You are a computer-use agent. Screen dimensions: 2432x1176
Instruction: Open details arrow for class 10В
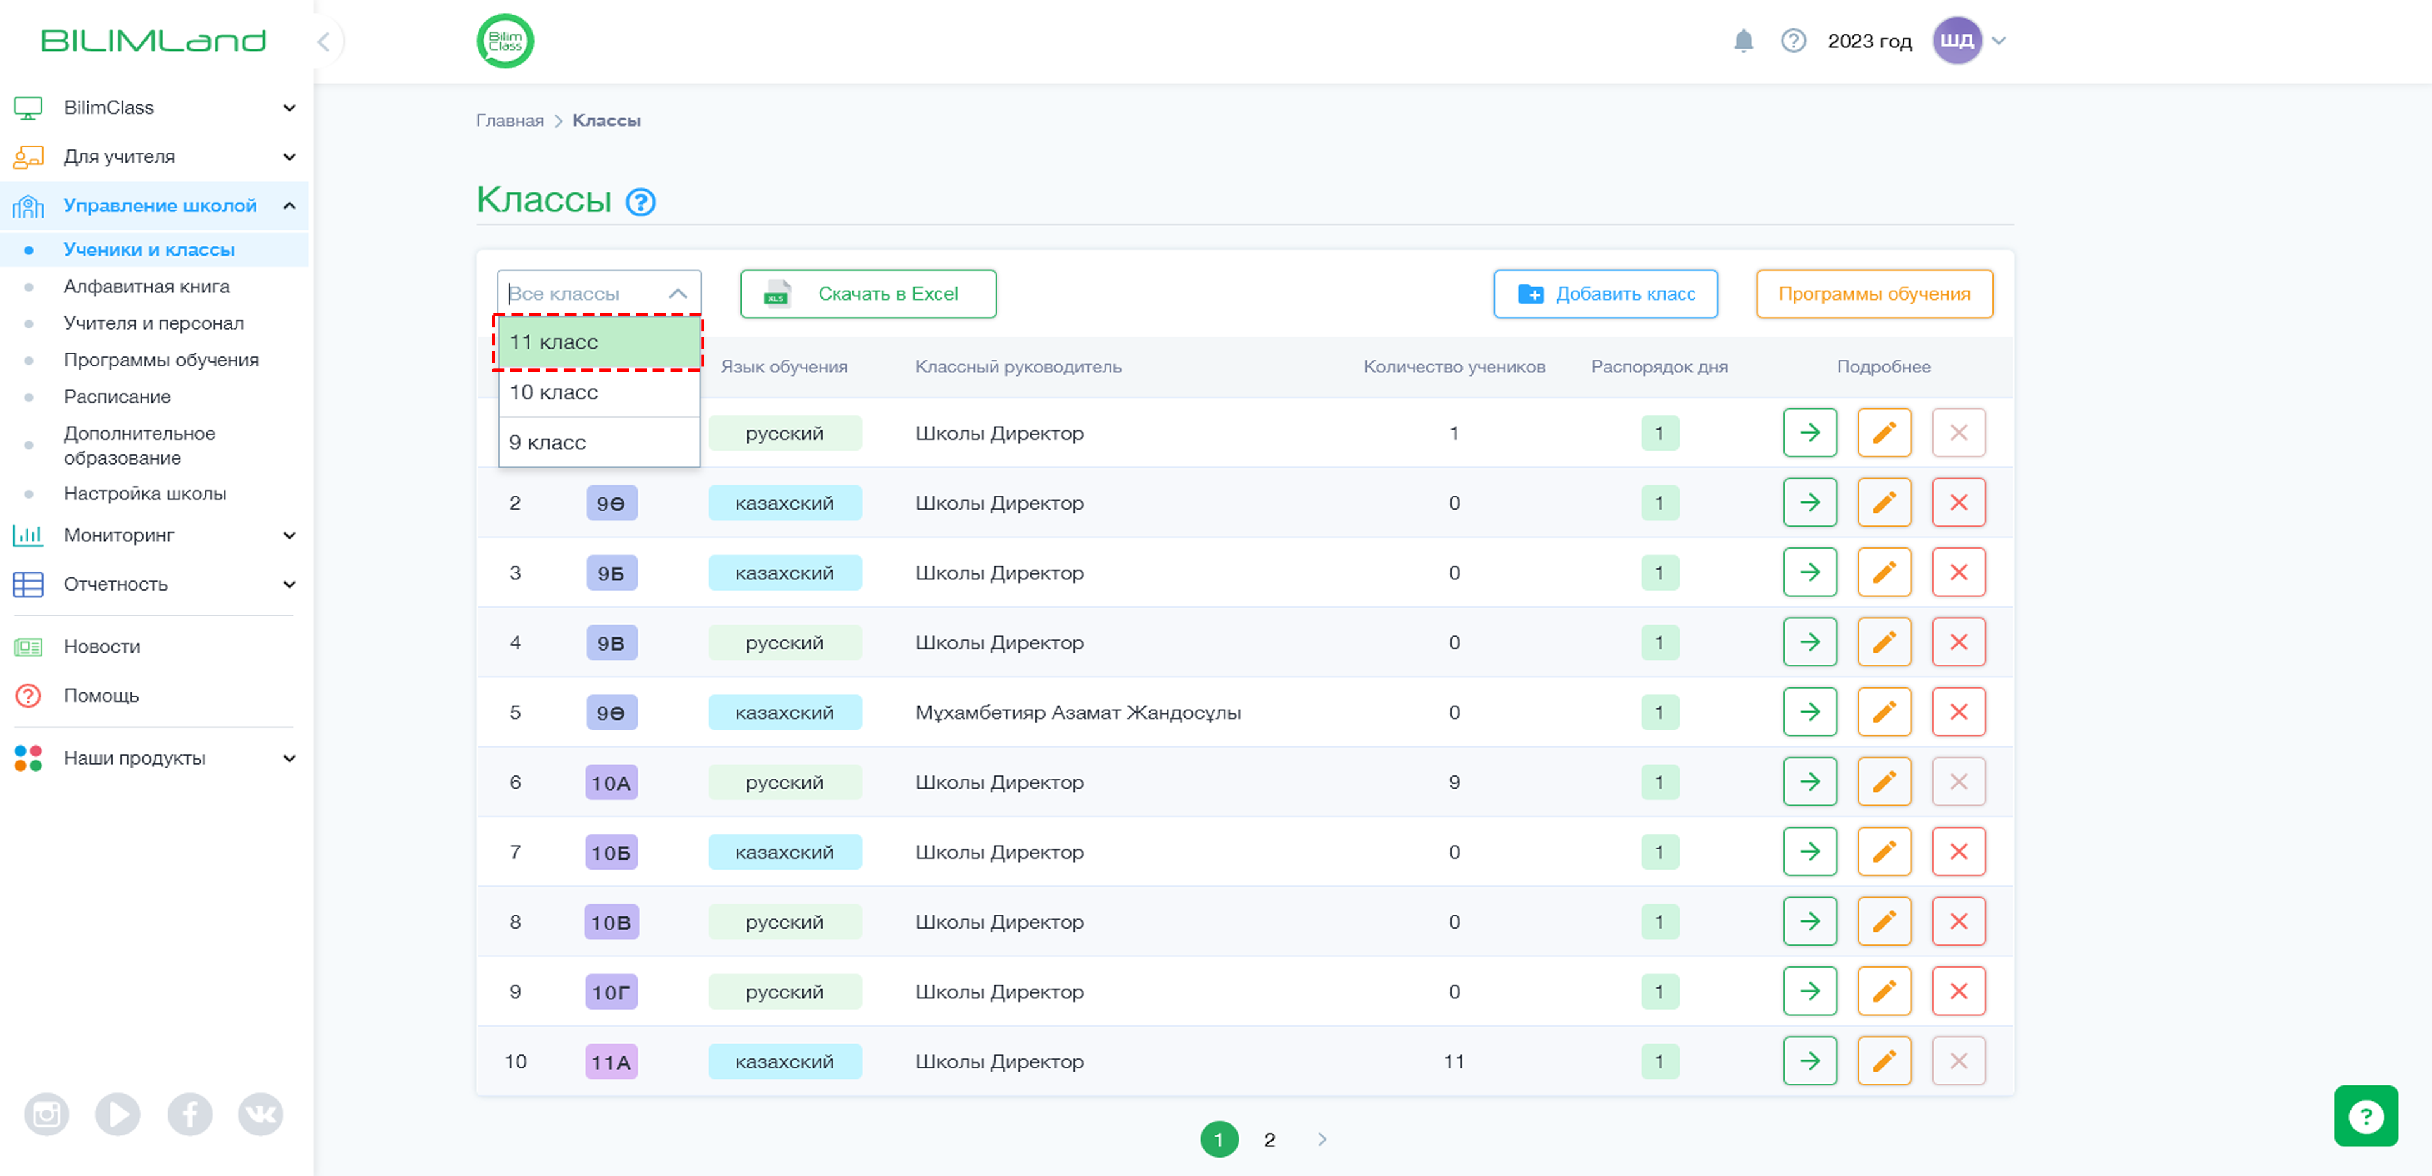1809,921
